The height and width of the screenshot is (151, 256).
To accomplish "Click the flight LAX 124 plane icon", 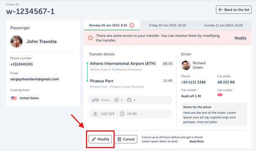I will [x=95, y=114].
